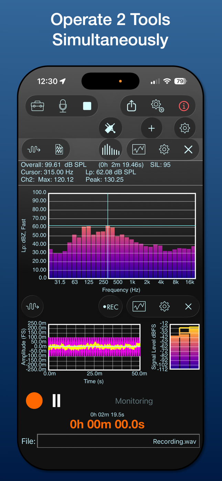Screen dimensions: 222x481
Task: Open the share/export icon
Action: tap(131, 106)
